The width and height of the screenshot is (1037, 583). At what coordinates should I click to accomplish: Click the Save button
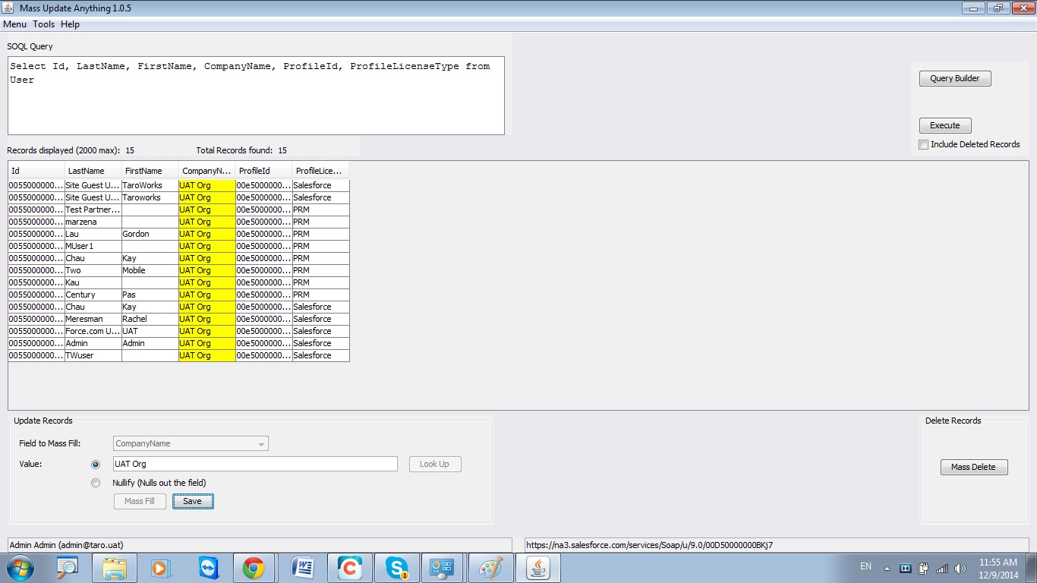coord(193,501)
